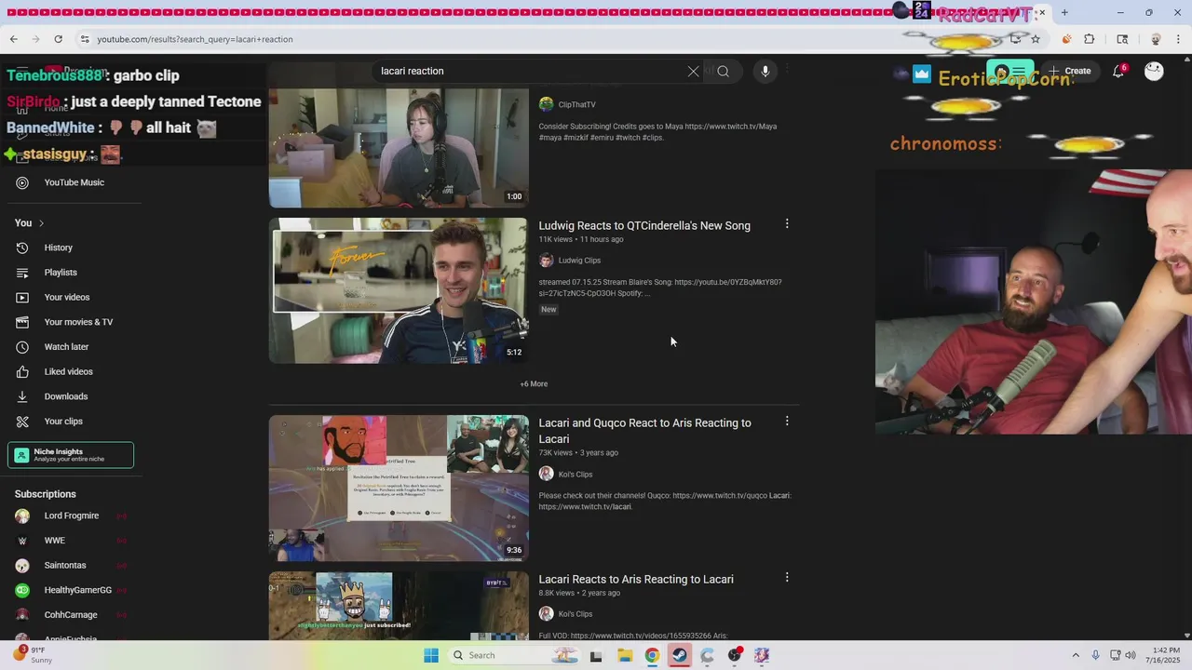The height and width of the screenshot is (670, 1192).
Task: Show hidden system tray icons
Action: (x=1076, y=655)
